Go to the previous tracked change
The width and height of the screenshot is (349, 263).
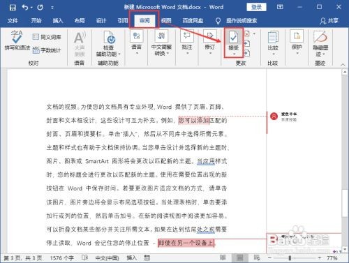pos(247,43)
